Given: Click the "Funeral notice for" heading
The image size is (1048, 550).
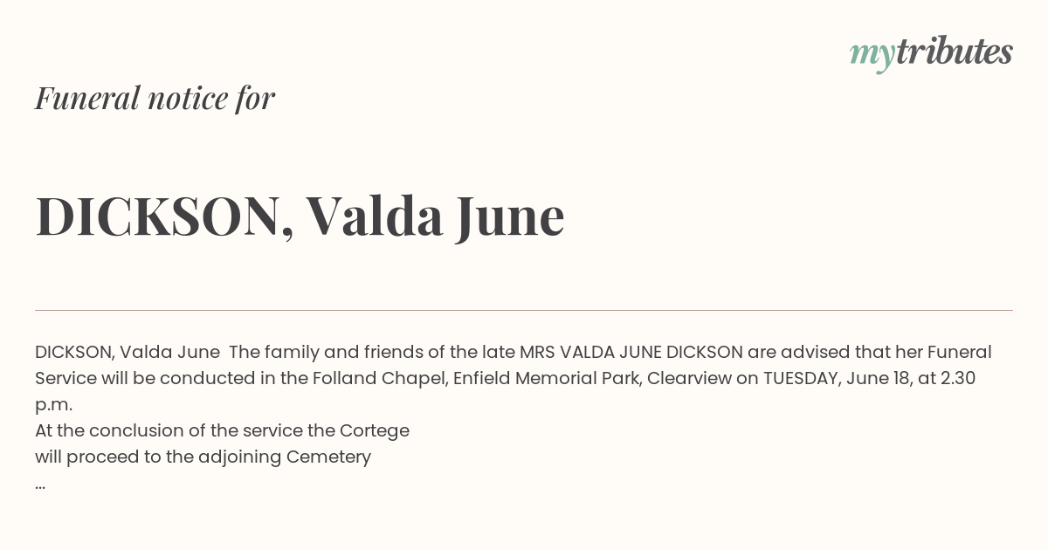Looking at the screenshot, I should (155, 98).
